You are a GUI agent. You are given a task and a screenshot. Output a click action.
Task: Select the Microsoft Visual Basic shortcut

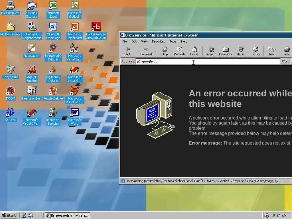(x=74, y=52)
